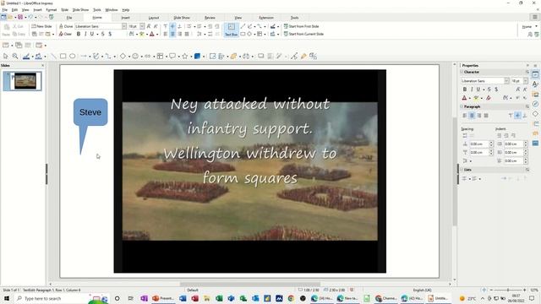
Task: Select the arrow Select tool in drawing toolbar
Action: pyautogui.click(x=6, y=56)
